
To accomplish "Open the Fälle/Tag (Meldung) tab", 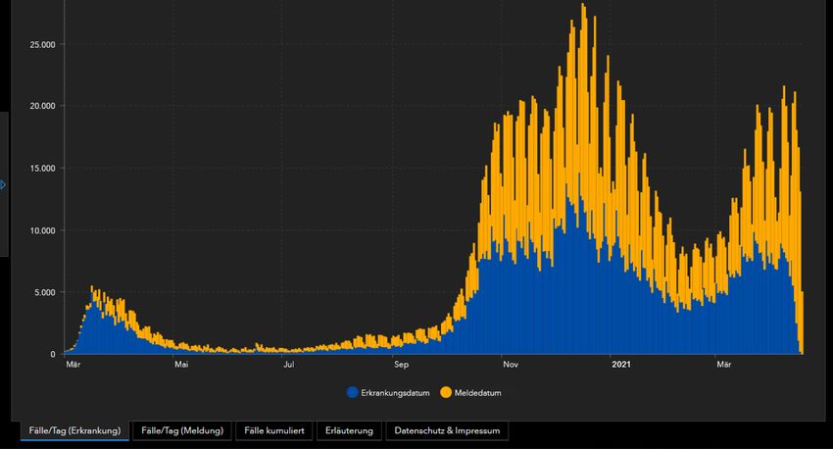I will click(x=182, y=430).
